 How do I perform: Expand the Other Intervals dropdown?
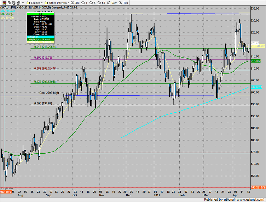click(x=68, y=3)
